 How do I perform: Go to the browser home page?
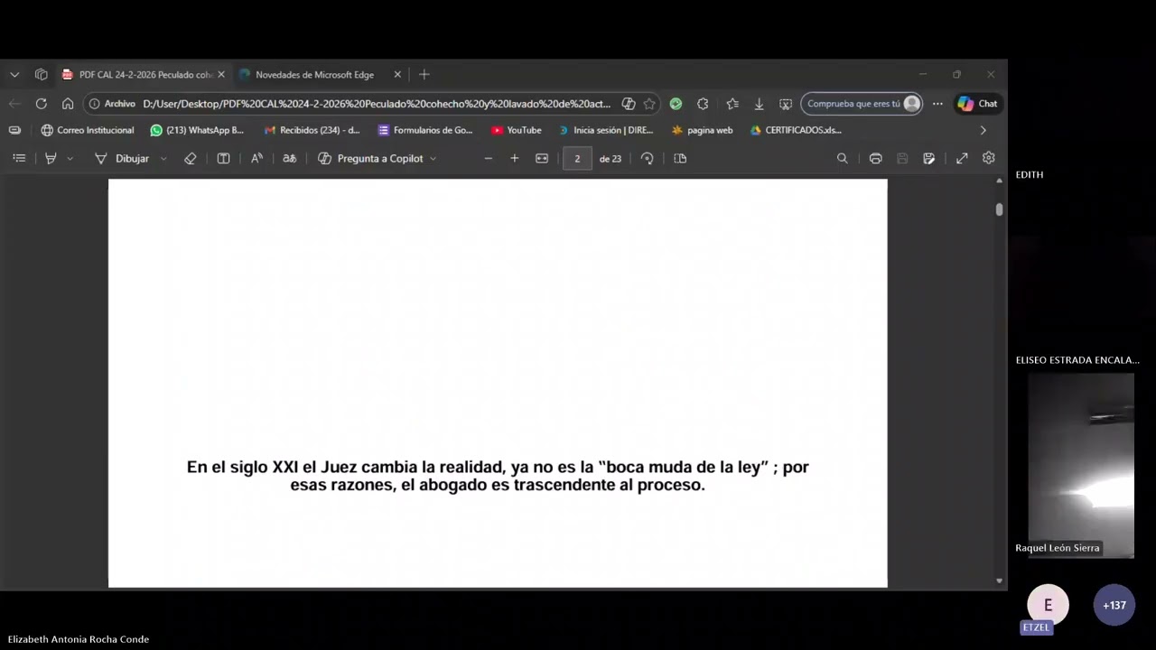(x=68, y=104)
